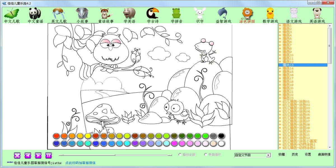Open the elephant 小故事 section

82,16
